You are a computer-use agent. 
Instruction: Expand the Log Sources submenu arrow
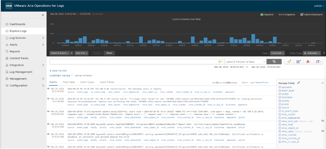coord(43,38)
